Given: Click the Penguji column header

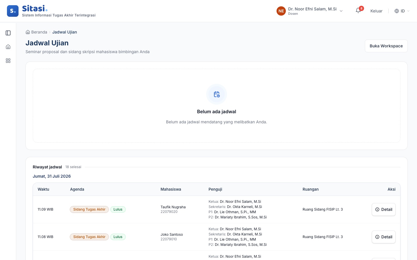Looking at the screenshot, I should click(215, 189).
